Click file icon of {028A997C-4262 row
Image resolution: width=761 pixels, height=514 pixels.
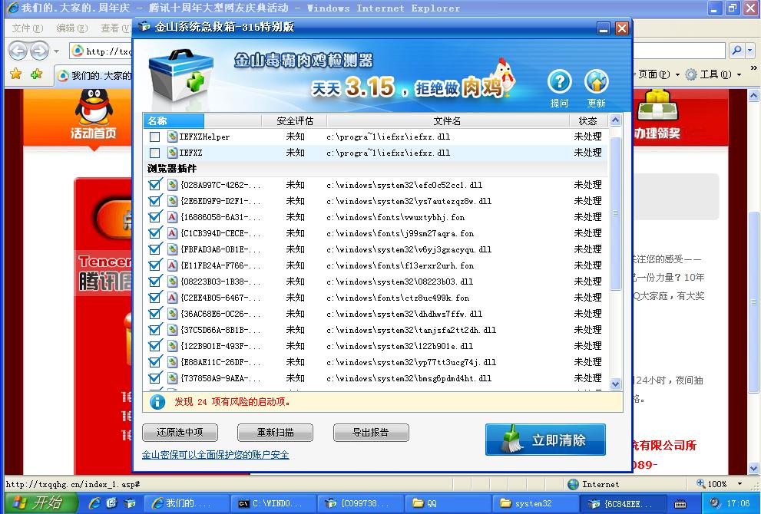[172, 185]
